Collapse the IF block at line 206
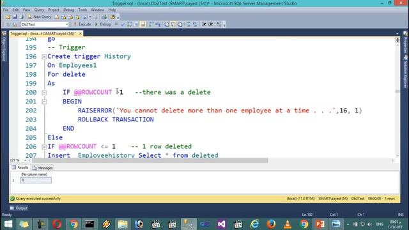This screenshot has width=409, height=230. [x=44, y=147]
